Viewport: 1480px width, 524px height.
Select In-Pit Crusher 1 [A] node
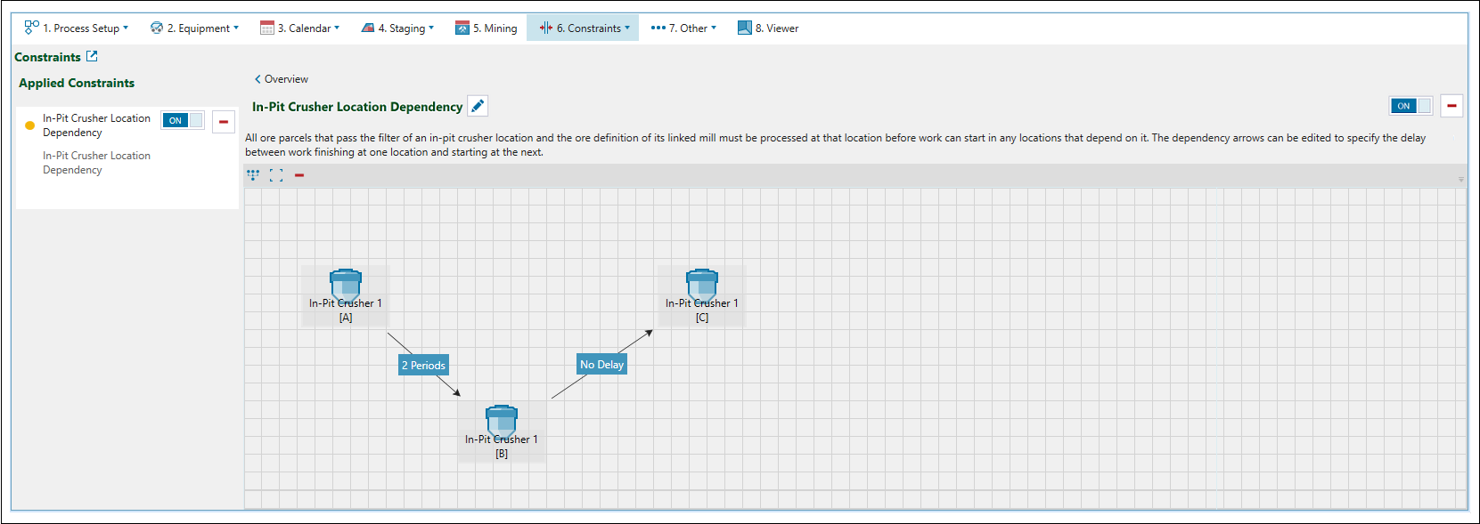[346, 296]
